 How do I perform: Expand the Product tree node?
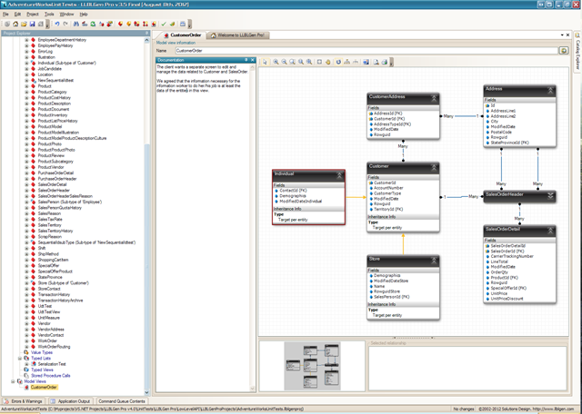pos(26,86)
